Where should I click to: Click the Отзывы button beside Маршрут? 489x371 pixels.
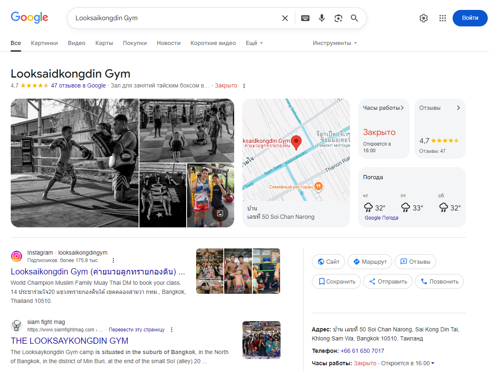click(x=415, y=262)
